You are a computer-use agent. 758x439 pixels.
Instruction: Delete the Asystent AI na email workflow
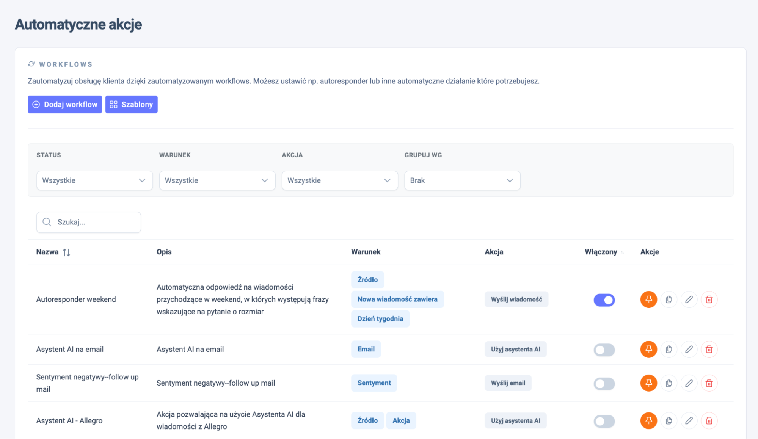pos(709,349)
